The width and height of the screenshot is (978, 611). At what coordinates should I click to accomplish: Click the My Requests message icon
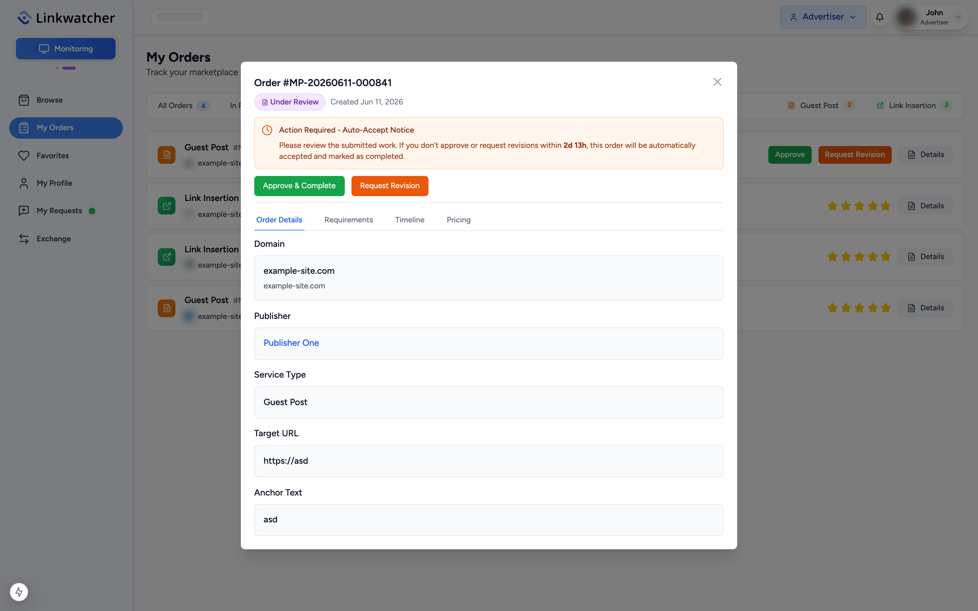point(24,211)
